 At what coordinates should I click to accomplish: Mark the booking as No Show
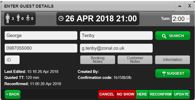click(x=126, y=94)
